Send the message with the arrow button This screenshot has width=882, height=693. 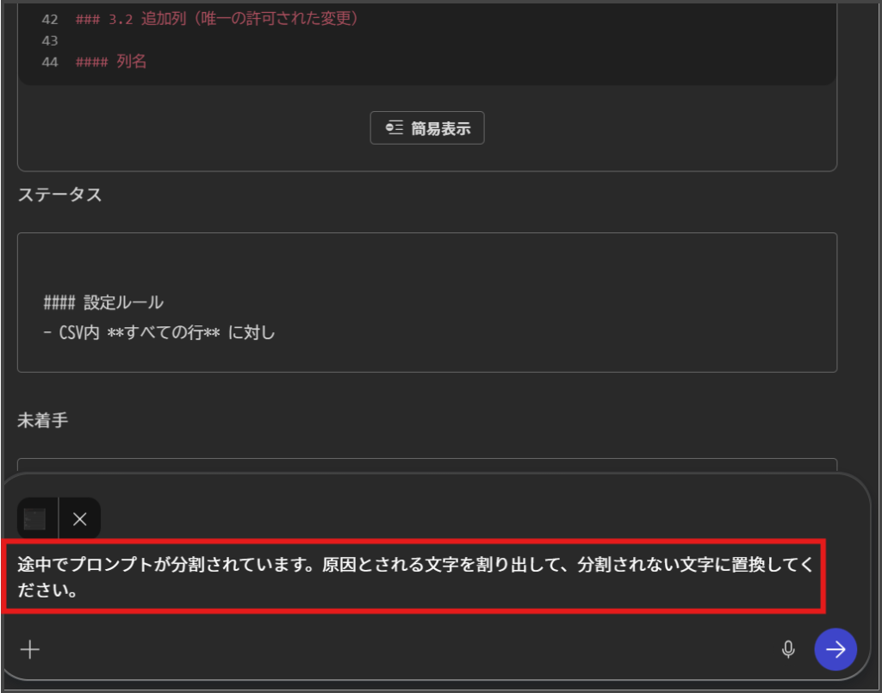pyautogui.click(x=835, y=649)
